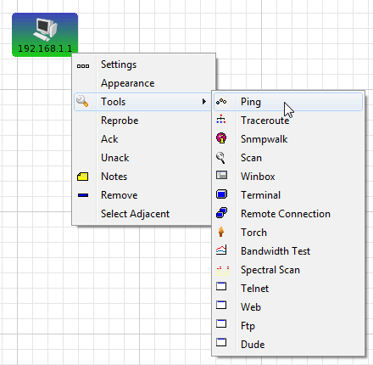The width and height of the screenshot is (373, 365).
Task: Launch Traceroute from submenu
Action: click(287, 121)
